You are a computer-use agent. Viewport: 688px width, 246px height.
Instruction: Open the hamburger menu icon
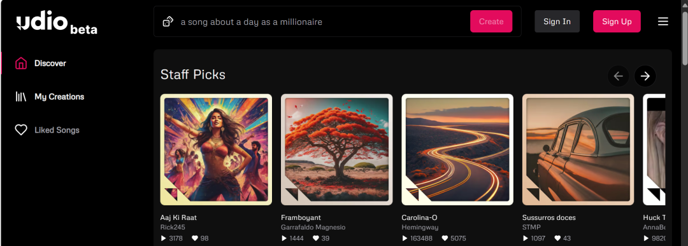pyautogui.click(x=663, y=22)
